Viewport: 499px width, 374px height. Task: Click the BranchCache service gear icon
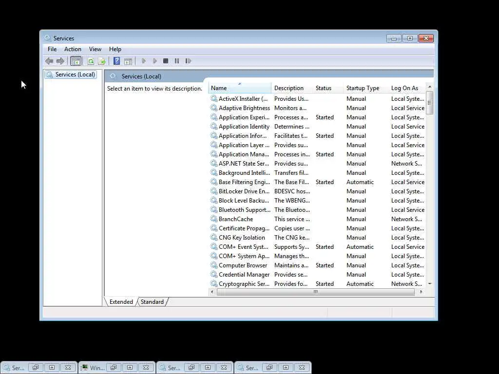click(x=214, y=219)
